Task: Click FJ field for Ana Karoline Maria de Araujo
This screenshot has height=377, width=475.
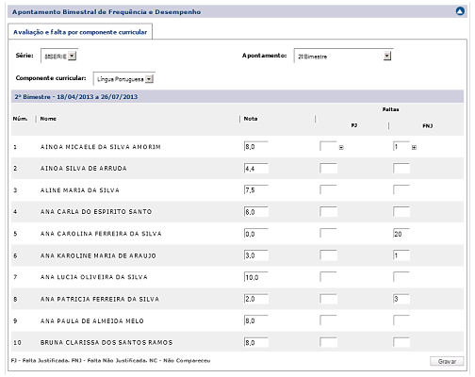Action: click(x=328, y=255)
